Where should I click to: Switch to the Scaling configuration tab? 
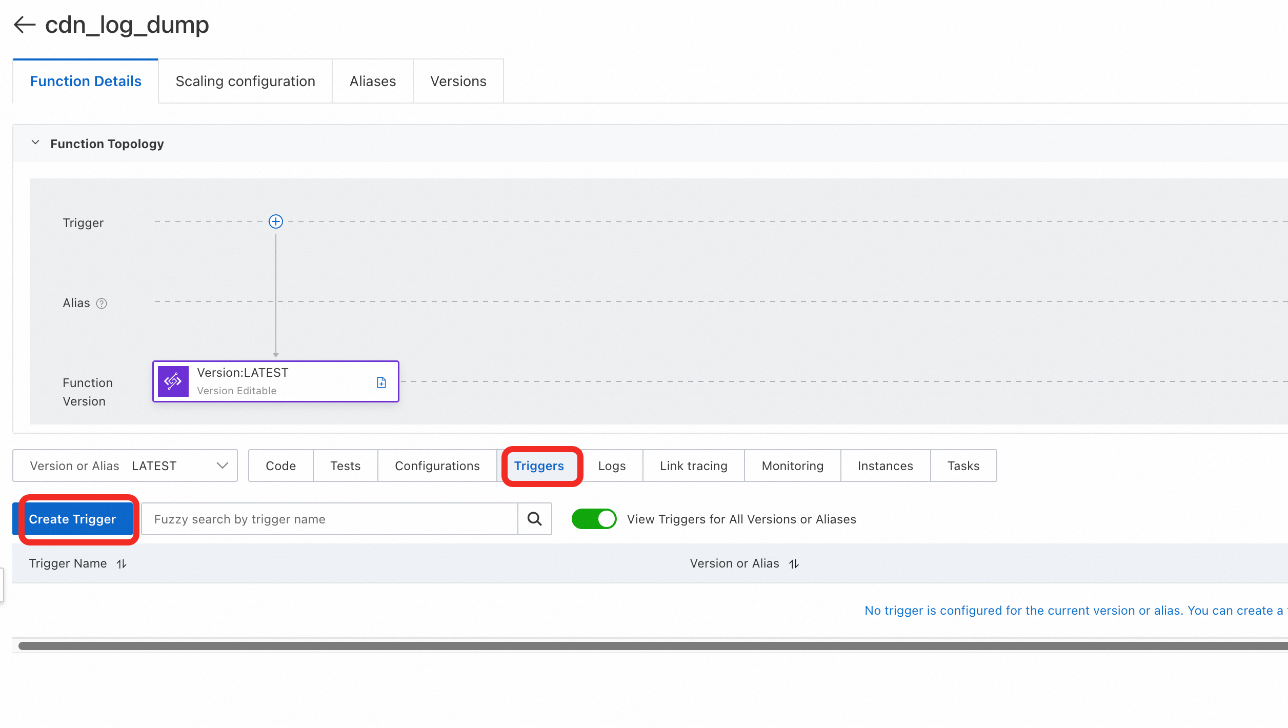coord(245,81)
